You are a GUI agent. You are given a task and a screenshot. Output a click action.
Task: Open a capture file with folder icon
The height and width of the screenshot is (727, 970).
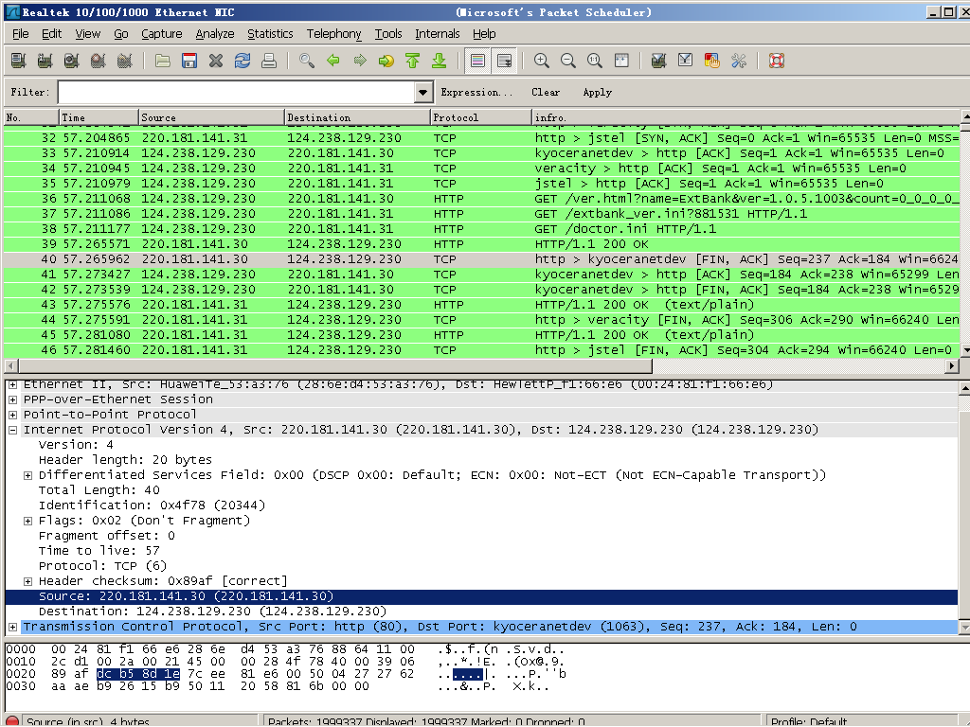(x=163, y=61)
